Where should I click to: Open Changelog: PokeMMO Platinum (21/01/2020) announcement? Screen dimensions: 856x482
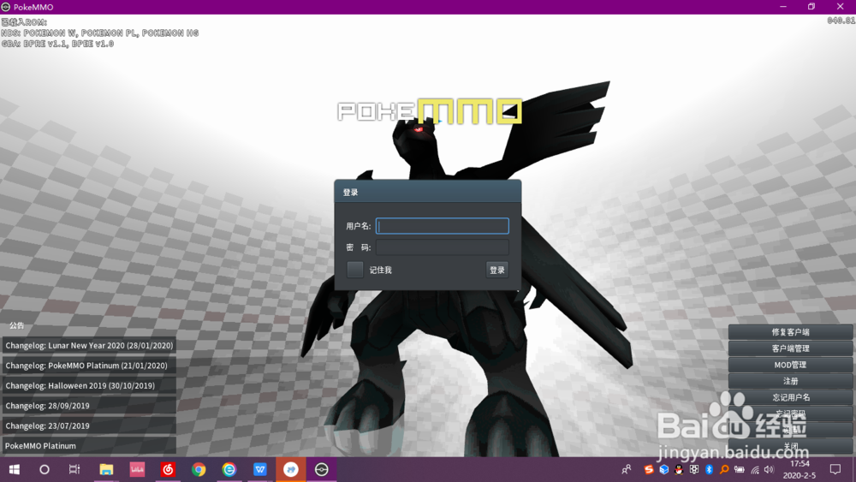tap(89, 366)
